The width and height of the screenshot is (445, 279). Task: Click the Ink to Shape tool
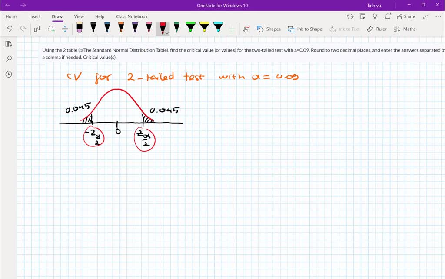(305, 29)
